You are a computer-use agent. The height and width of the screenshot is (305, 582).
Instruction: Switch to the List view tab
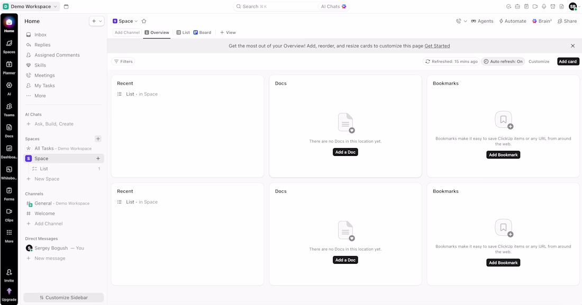click(183, 33)
